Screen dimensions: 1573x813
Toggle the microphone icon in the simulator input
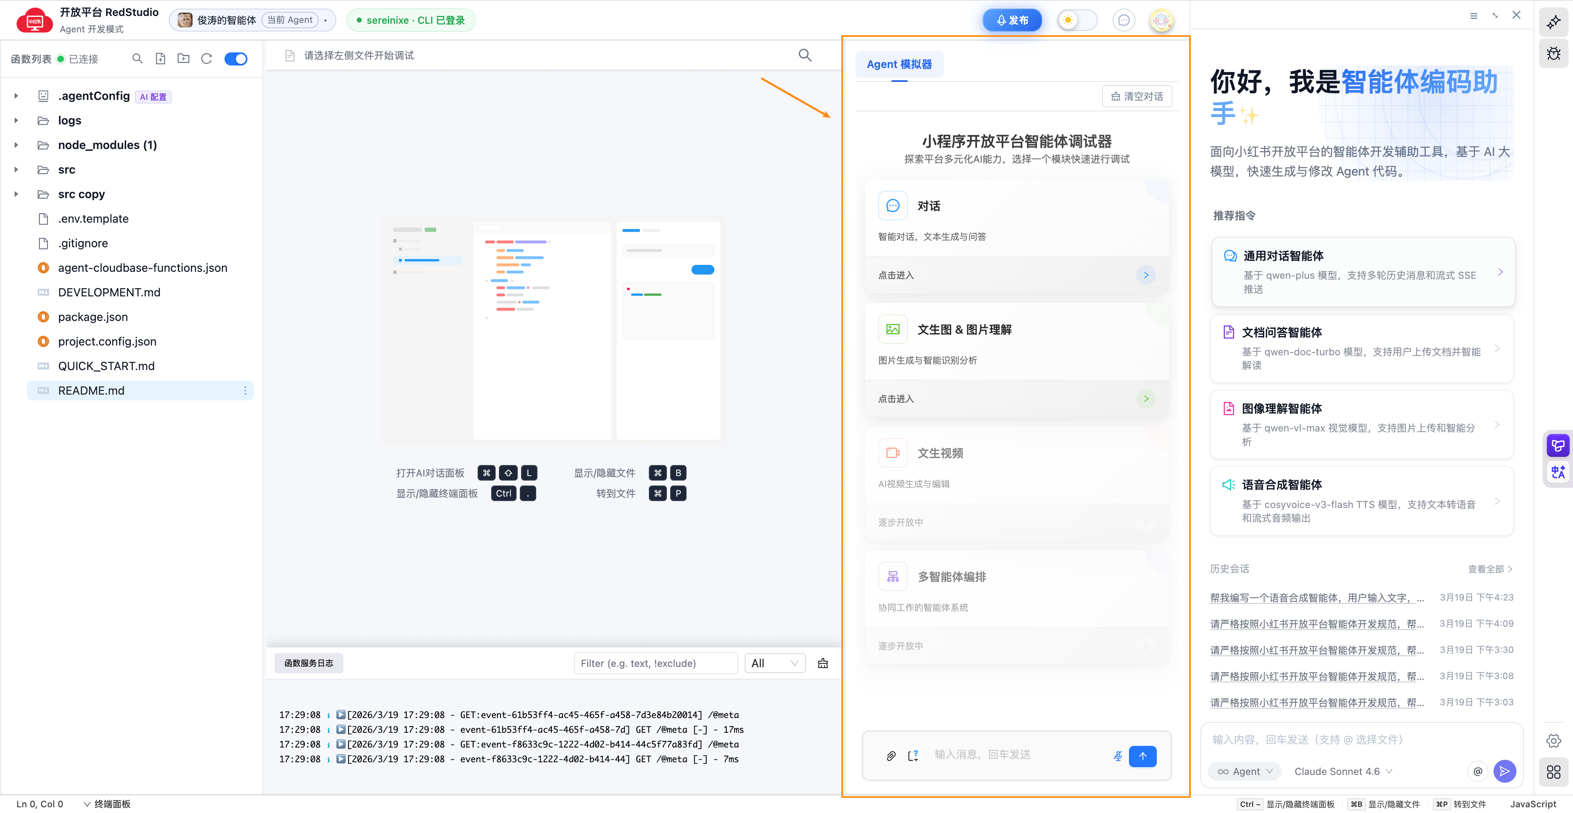point(1117,756)
